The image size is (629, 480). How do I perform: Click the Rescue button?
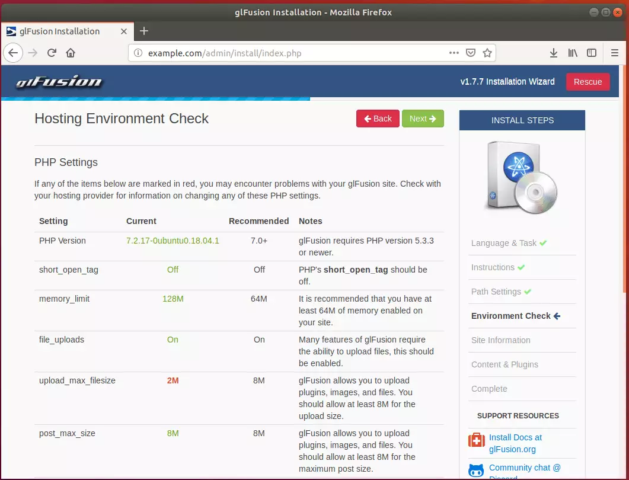pyautogui.click(x=588, y=82)
